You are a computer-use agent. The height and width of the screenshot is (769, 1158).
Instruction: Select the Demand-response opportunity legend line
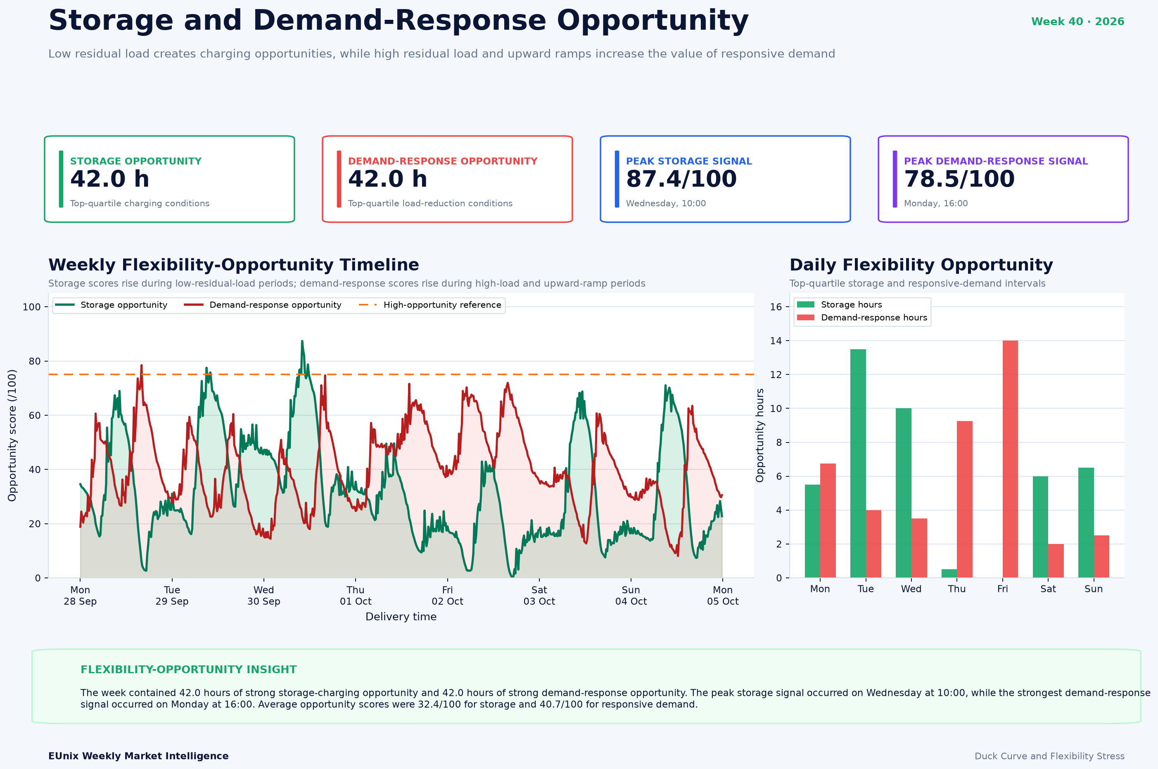[x=193, y=305]
